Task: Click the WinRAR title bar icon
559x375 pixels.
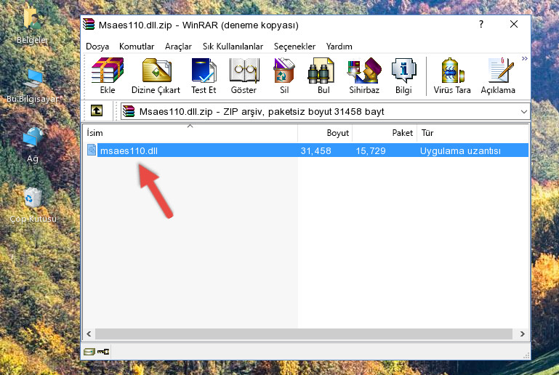Action: pos(89,24)
